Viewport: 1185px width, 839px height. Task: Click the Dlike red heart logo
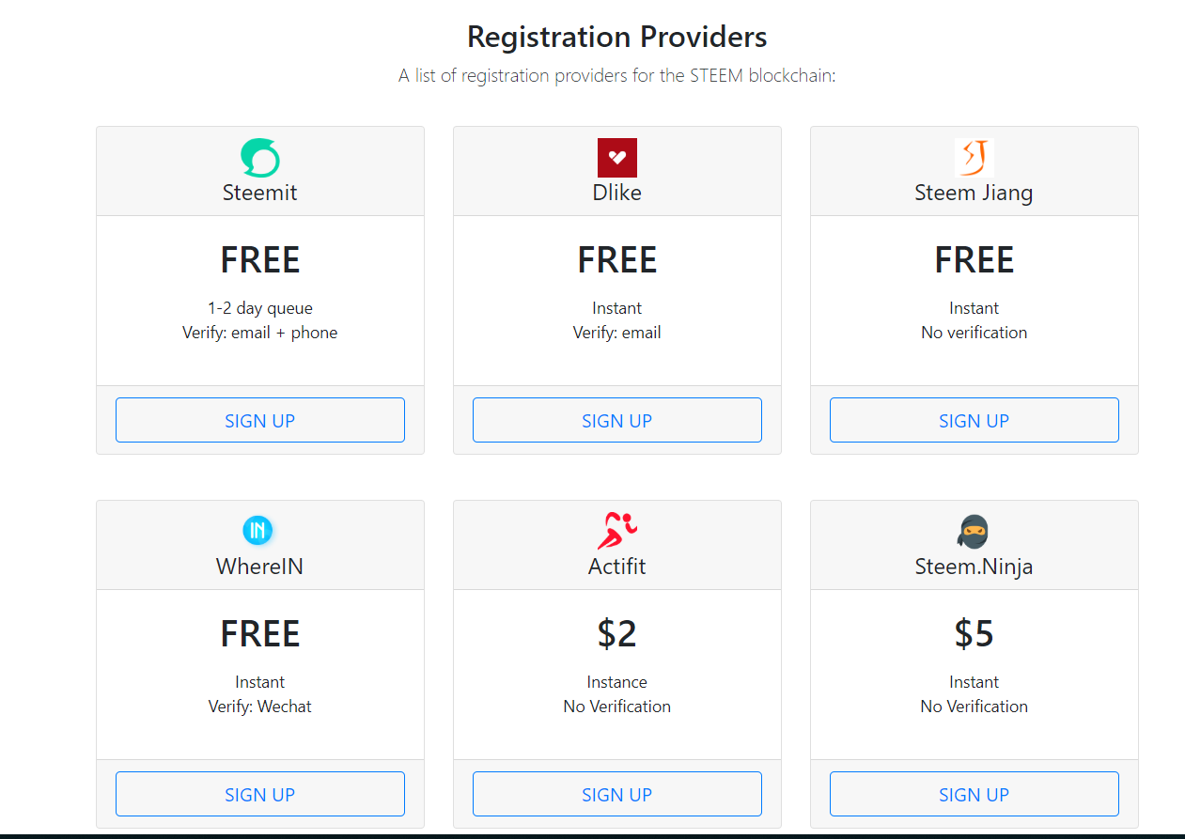[617, 158]
